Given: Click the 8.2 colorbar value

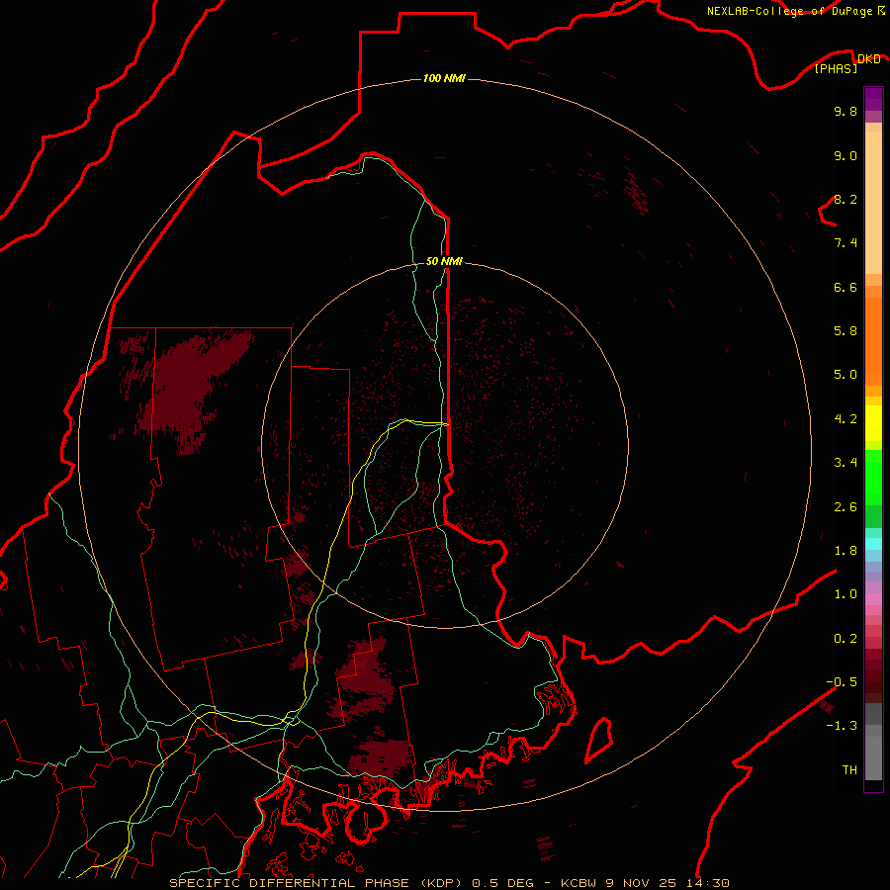Looking at the screenshot, I should coord(845,199).
